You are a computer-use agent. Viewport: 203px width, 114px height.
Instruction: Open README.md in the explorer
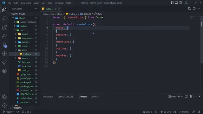click(x=27, y=94)
